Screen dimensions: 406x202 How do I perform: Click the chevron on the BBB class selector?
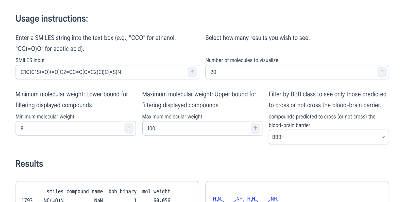tap(383, 137)
